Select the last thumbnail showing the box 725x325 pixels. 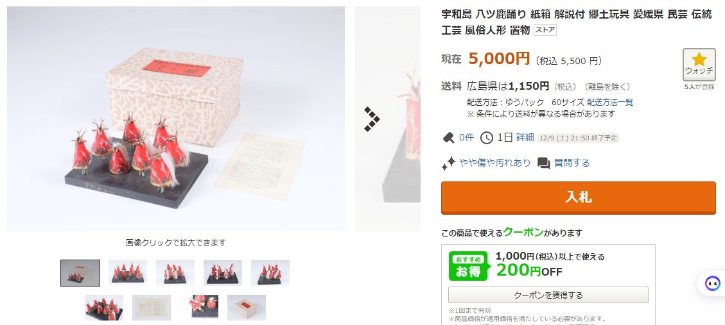pos(247,308)
